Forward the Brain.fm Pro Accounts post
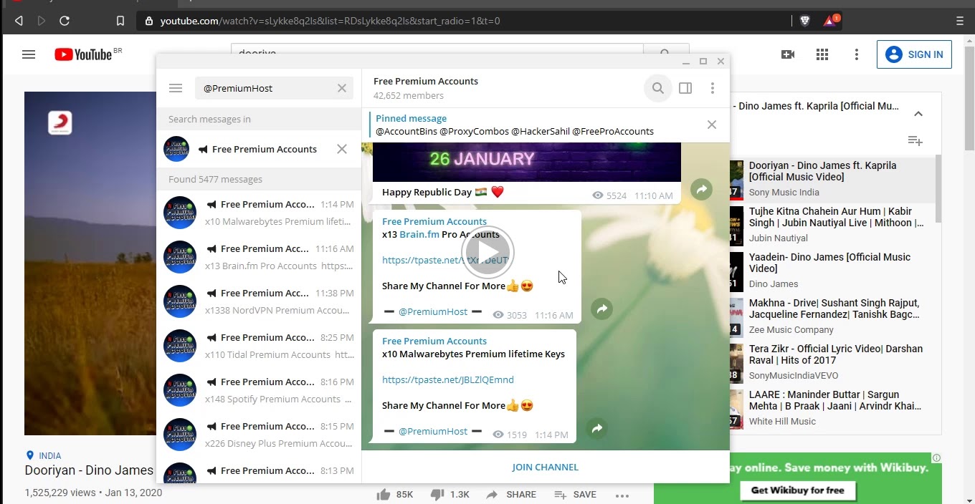The width and height of the screenshot is (975, 504). pyautogui.click(x=601, y=309)
